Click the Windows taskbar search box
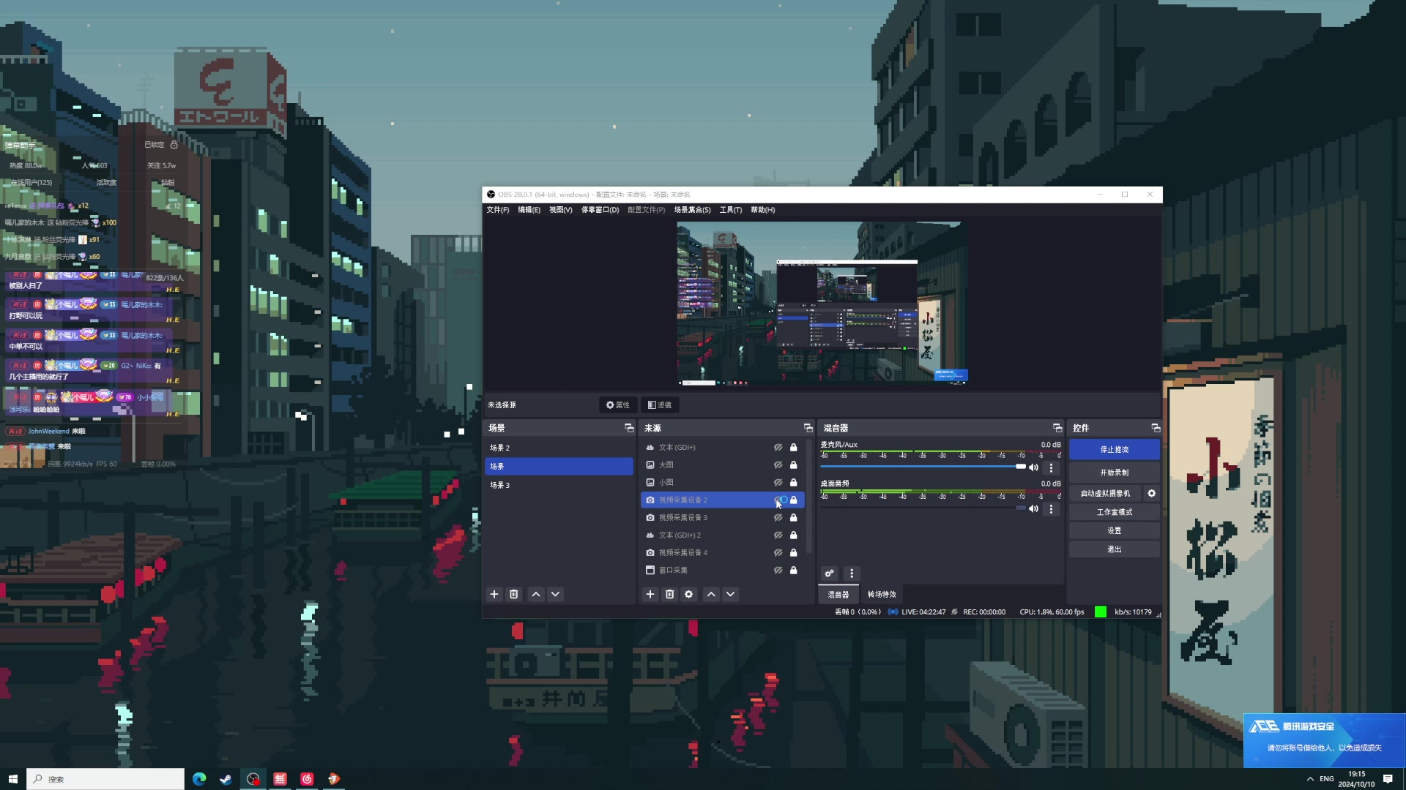 (106, 779)
